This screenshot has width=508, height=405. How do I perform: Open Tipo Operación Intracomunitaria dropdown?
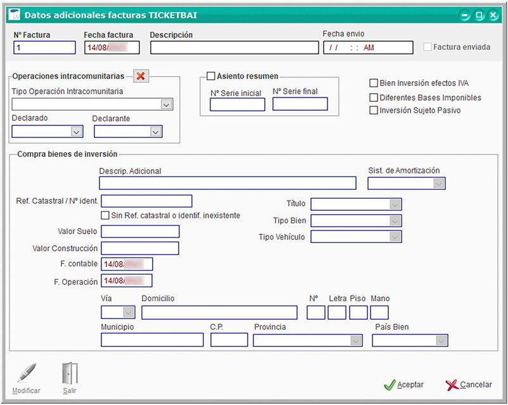[x=167, y=104]
